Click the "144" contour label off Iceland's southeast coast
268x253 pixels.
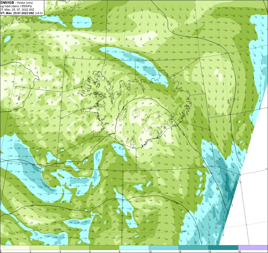point(183,134)
